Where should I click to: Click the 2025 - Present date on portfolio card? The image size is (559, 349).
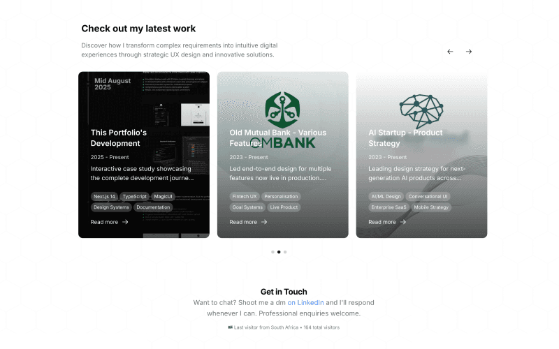tap(110, 157)
